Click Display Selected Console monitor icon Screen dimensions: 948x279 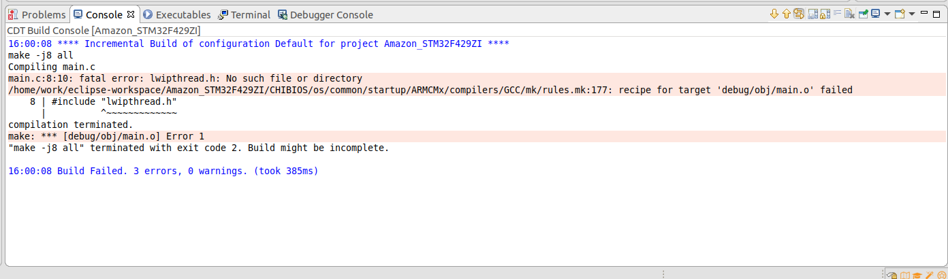coord(875,14)
